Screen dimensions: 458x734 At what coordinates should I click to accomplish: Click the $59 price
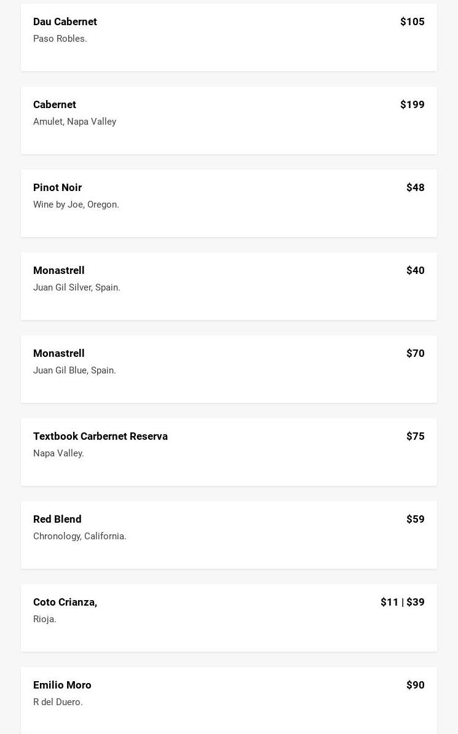coord(415,519)
